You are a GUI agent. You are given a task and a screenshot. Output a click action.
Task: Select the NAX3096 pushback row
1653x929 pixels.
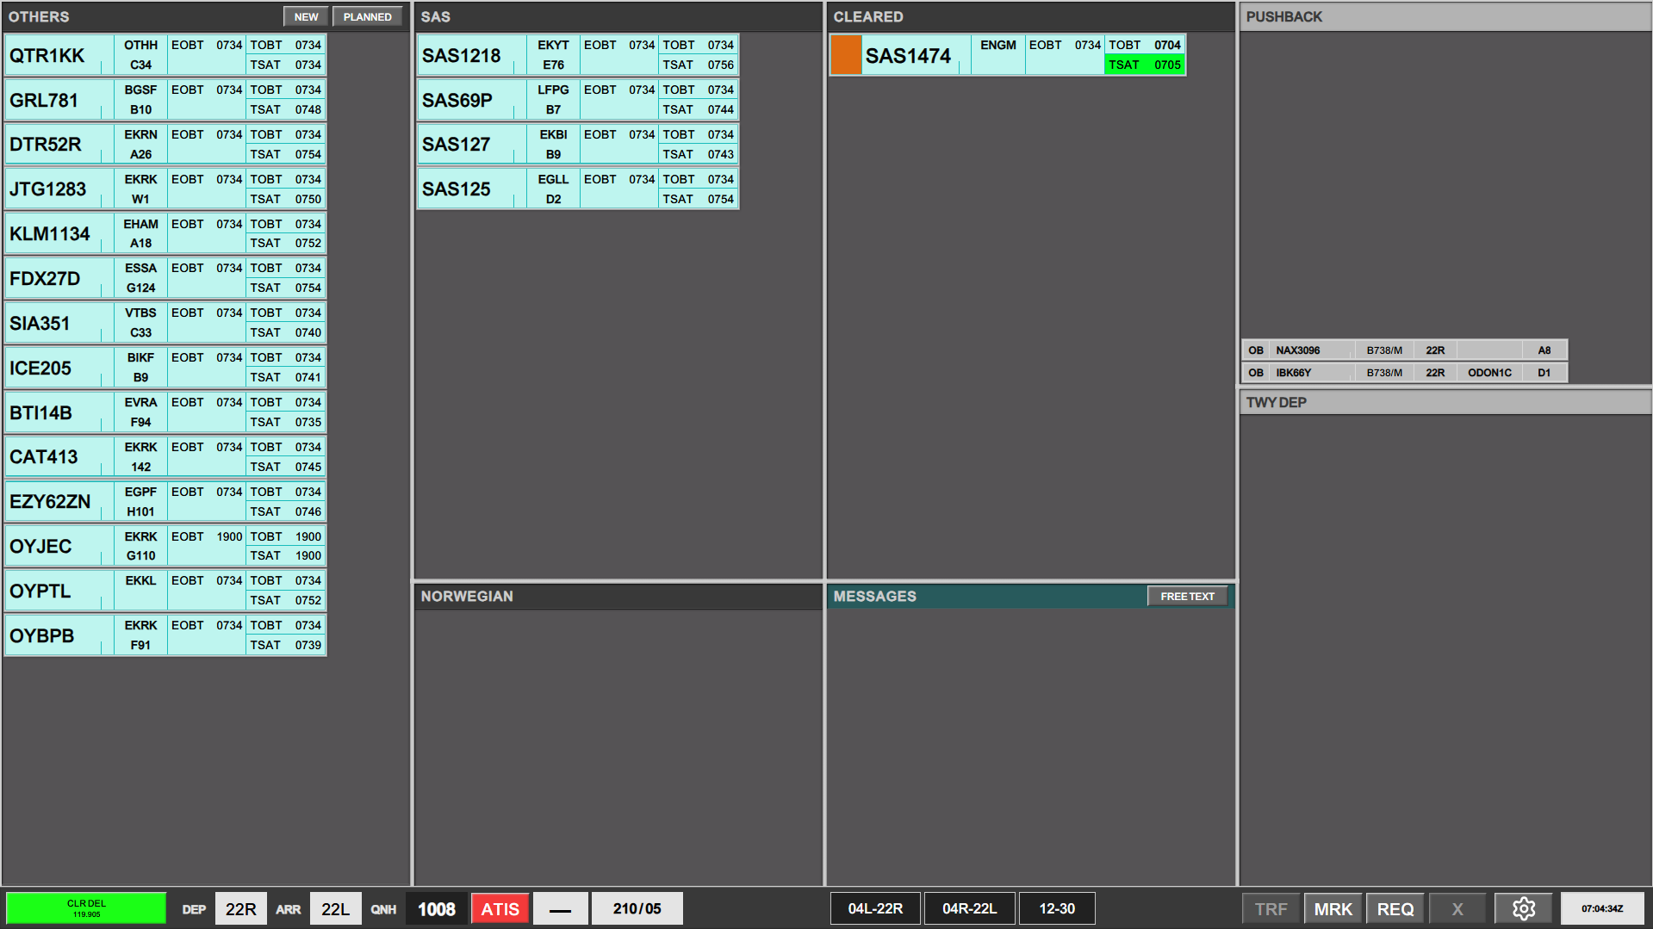coord(1404,350)
